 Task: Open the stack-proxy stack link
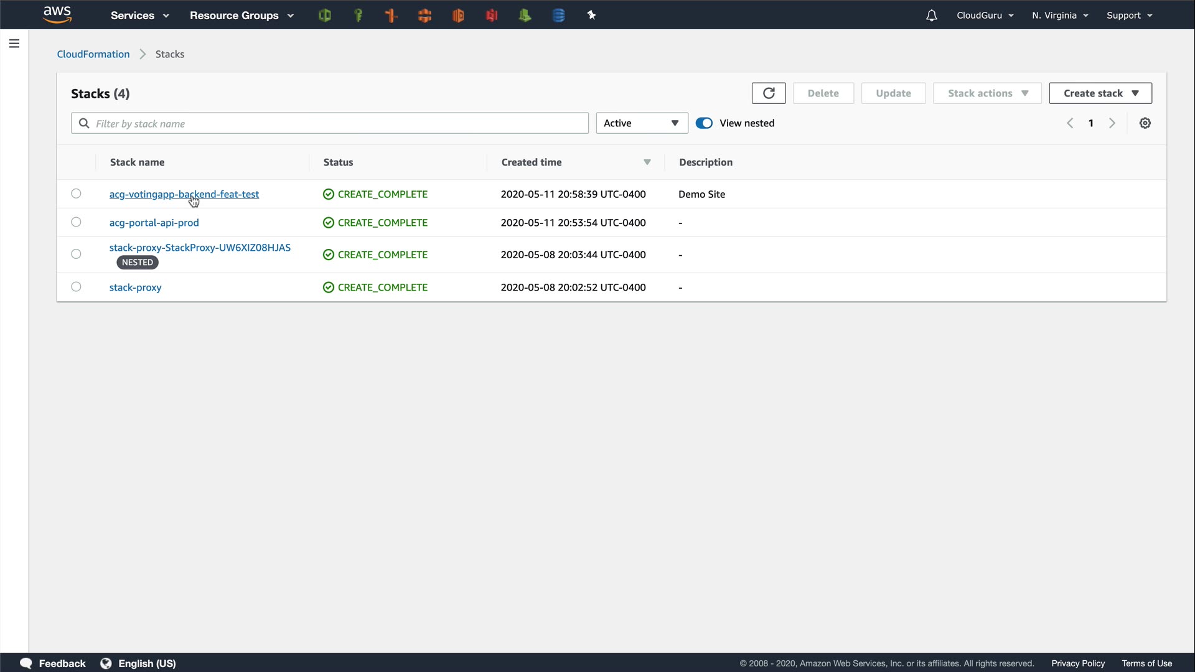[135, 287]
